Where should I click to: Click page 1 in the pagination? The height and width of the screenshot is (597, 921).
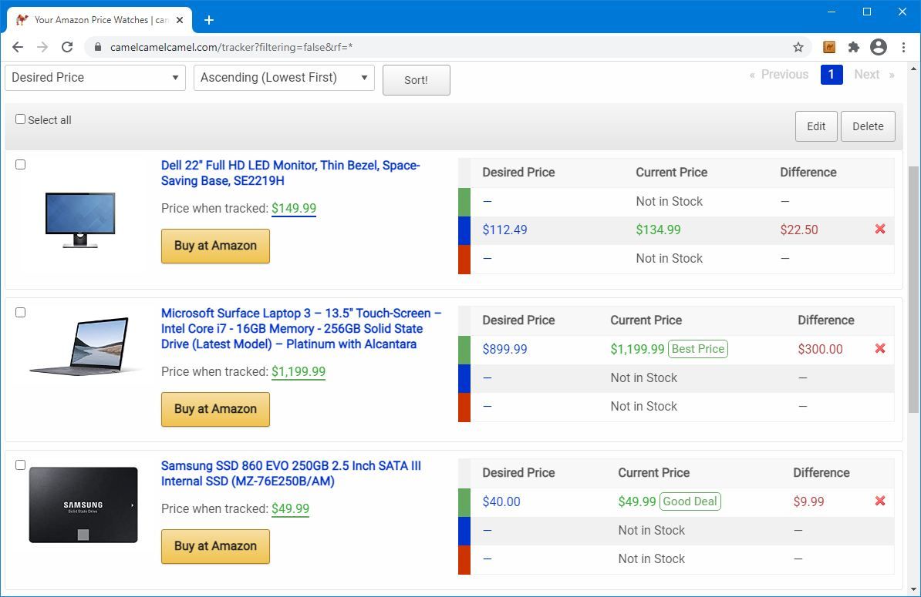832,75
